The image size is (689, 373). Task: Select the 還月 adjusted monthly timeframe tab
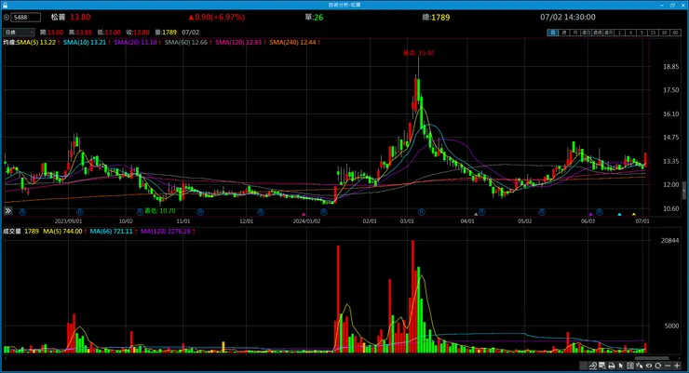[609, 33]
